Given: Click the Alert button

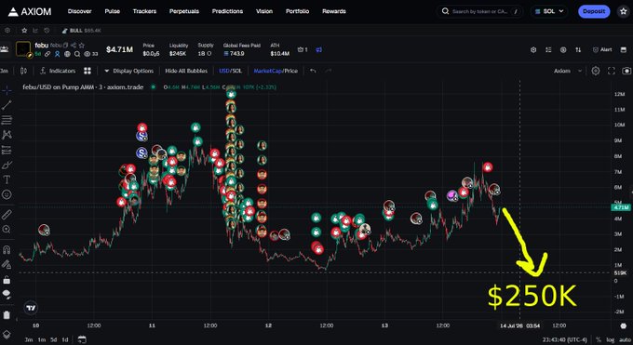Looking at the screenshot, I should click(602, 49).
